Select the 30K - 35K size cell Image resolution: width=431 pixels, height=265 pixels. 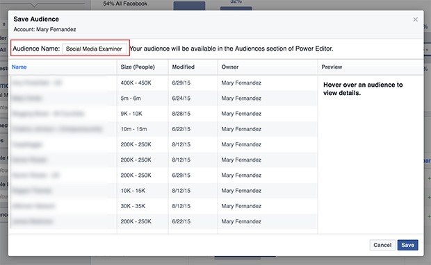pos(133,206)
